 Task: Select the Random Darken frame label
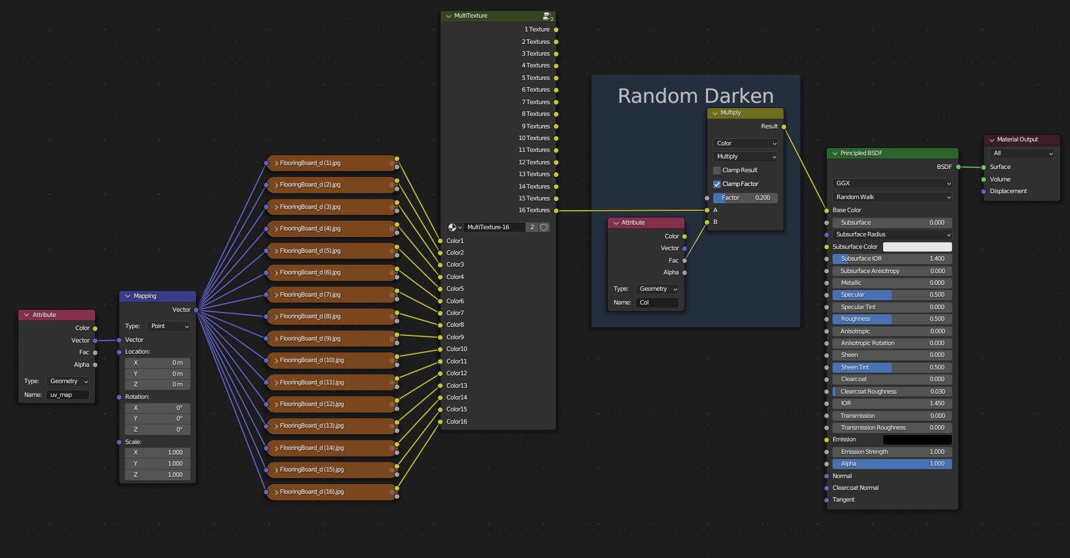[696, 96]
